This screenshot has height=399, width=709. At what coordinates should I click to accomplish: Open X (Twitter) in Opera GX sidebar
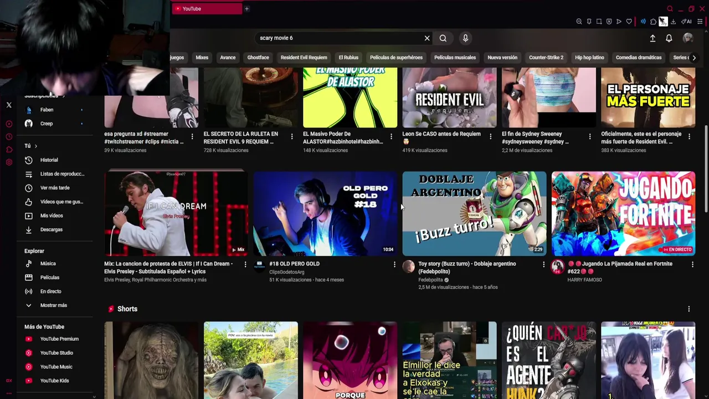point(9,105)
